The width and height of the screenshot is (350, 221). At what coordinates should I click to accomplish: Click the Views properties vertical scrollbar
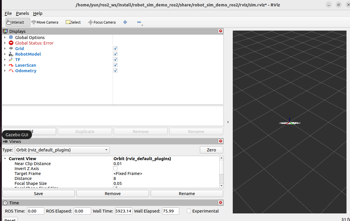[x=222, y=172]
